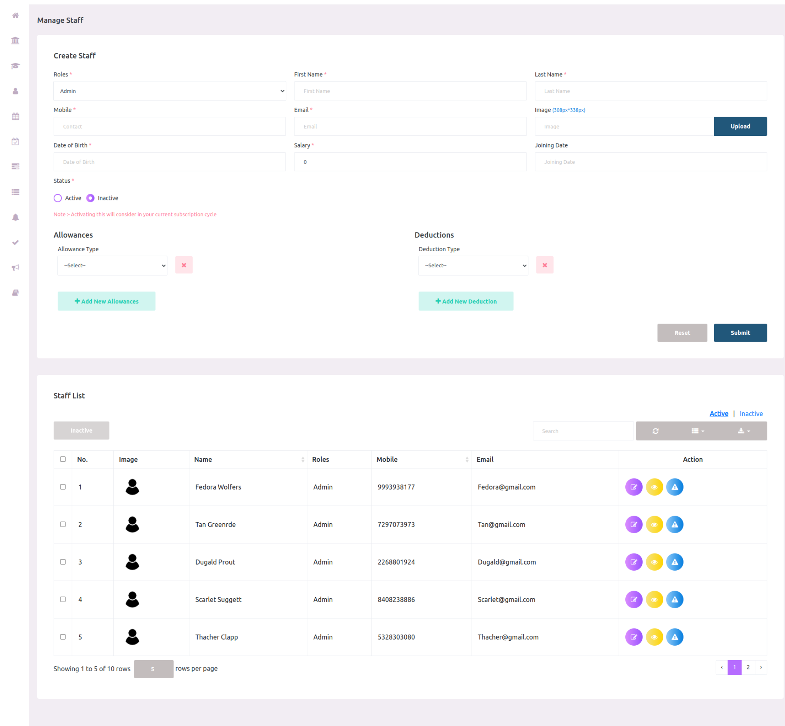Edit Fedora Wolfers staff record
This screenshot has width=785, height=726.
point(634,487)
